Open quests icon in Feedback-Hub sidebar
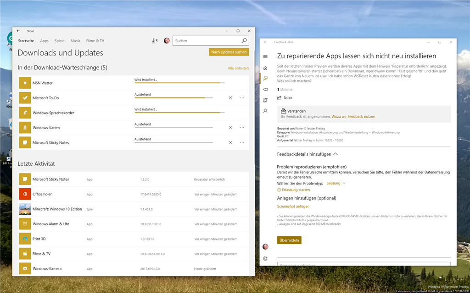Screen dimensions: 470x293 pos(265,100)
